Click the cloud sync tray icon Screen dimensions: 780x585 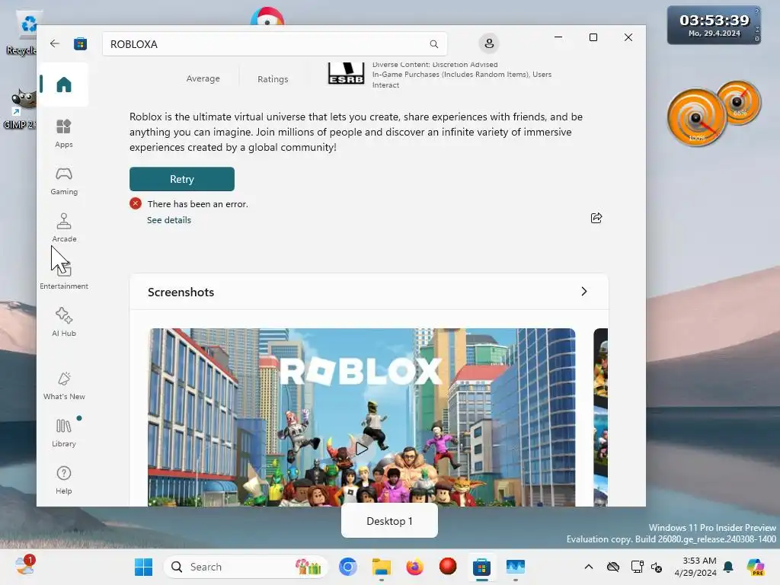point(613,567)
